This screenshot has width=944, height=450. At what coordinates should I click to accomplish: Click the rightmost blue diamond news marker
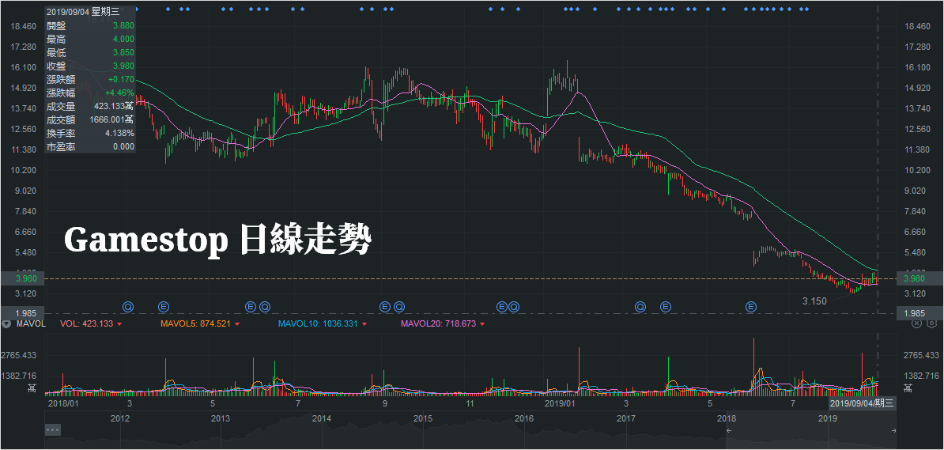[x=806, y=9]
